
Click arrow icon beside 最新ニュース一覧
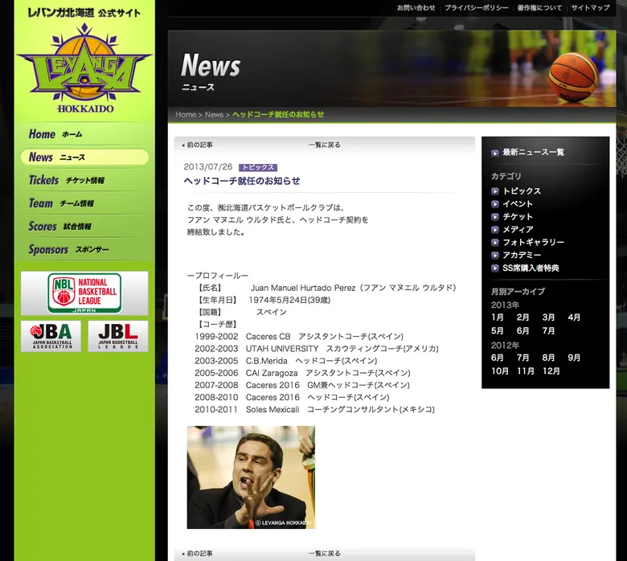pyautogui.click(x=495, y=152)
